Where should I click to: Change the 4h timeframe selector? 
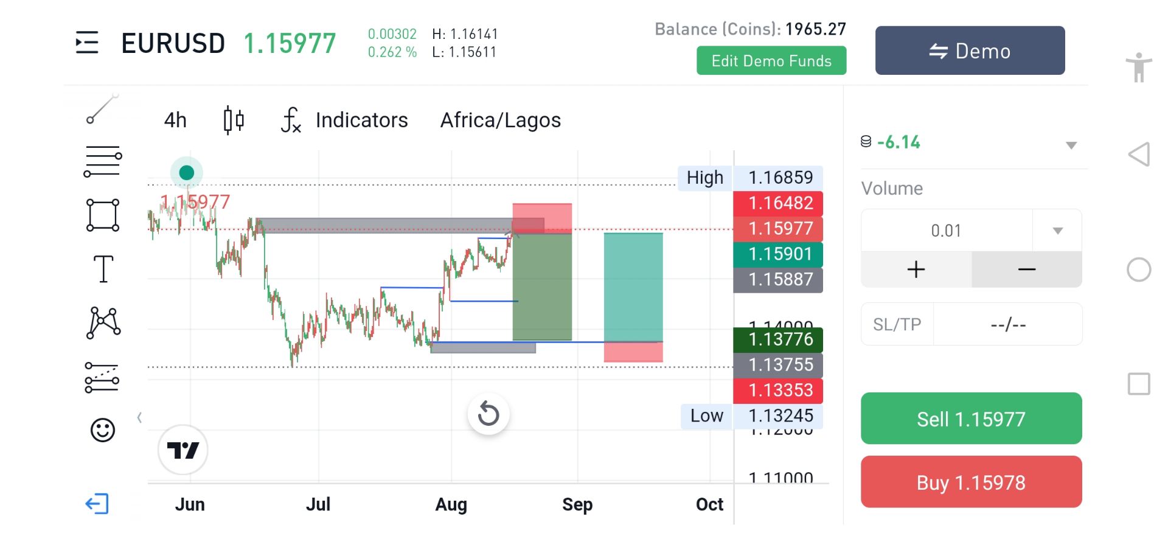coord(175,120)
